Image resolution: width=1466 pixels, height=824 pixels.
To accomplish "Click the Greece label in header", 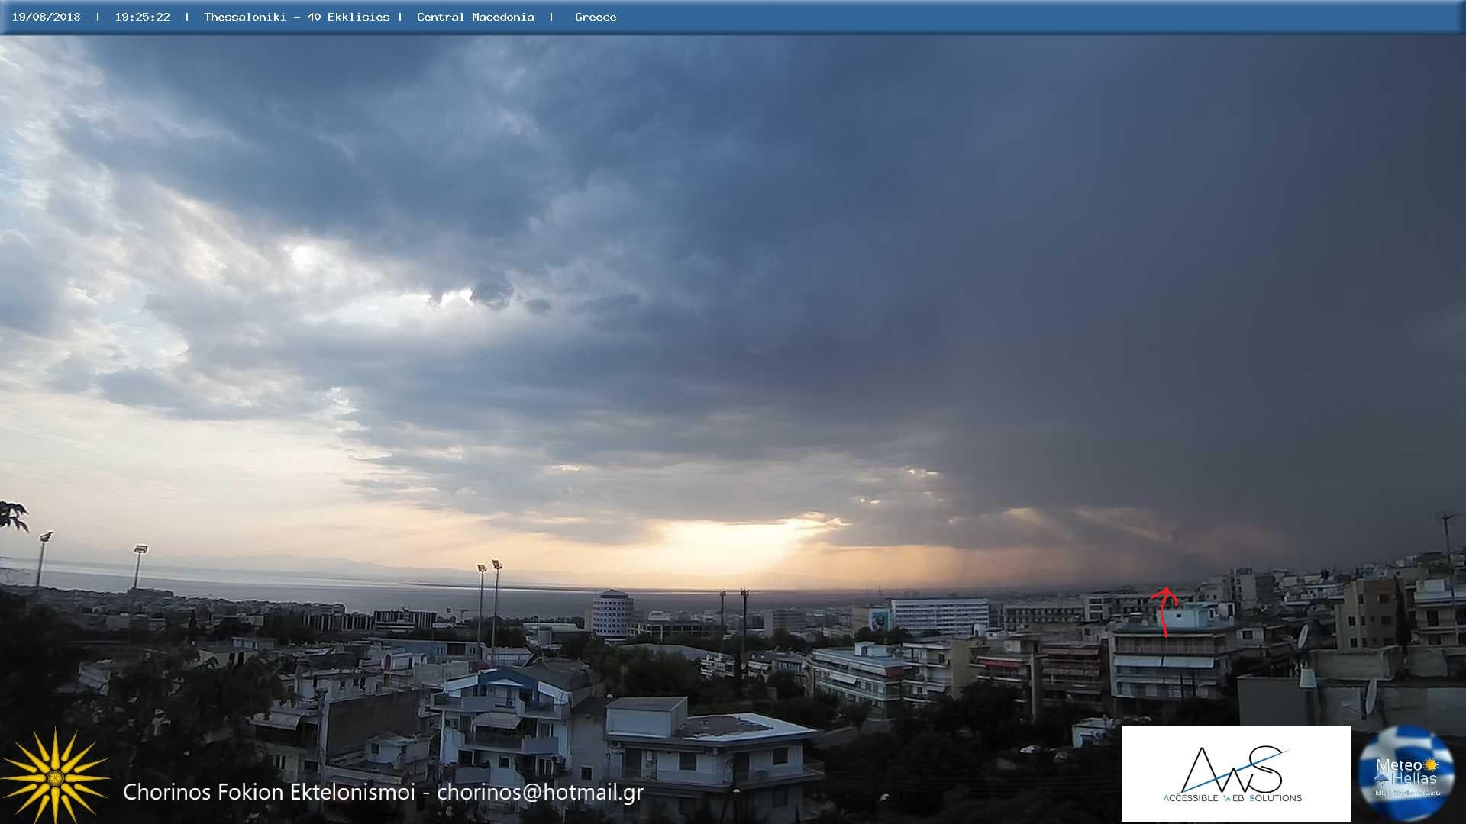I will [596, 17].
